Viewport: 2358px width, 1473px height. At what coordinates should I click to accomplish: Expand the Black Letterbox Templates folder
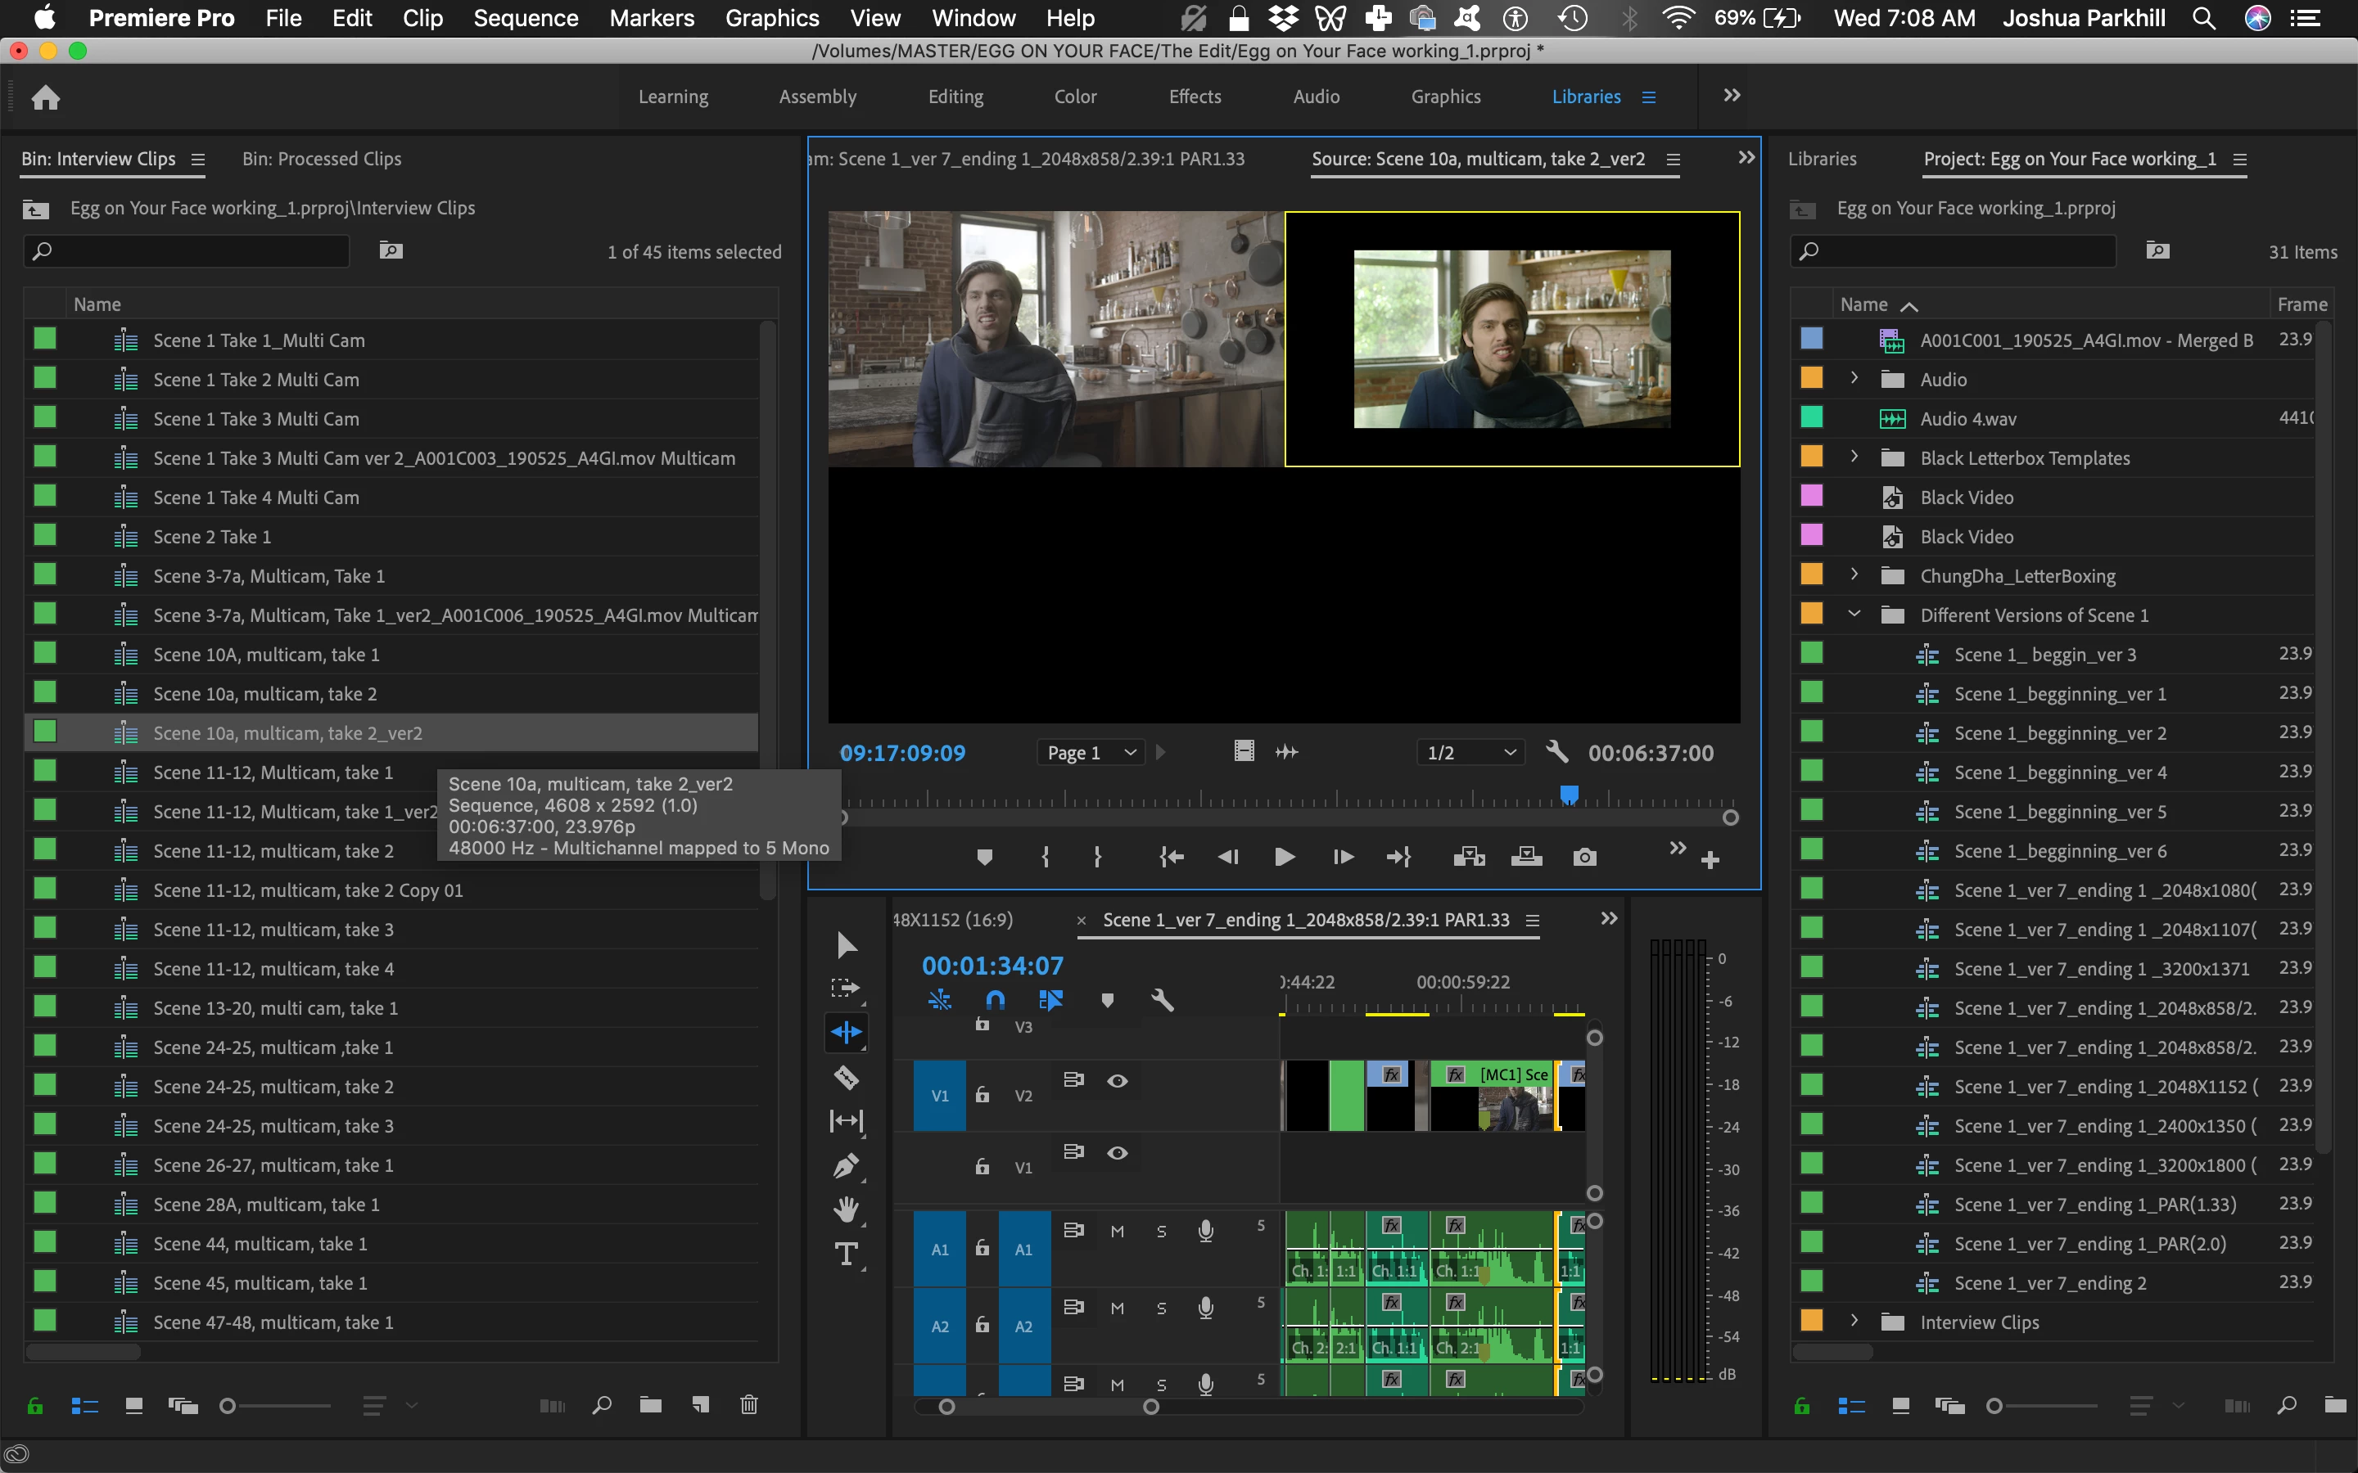coord(1854,457)
